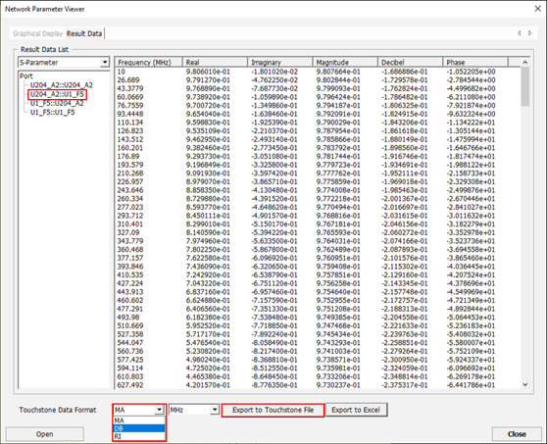Viewport: 547px width, 444px height.
Task: Click the vertical scrollbar thumb
Action: tap(525, 86)
